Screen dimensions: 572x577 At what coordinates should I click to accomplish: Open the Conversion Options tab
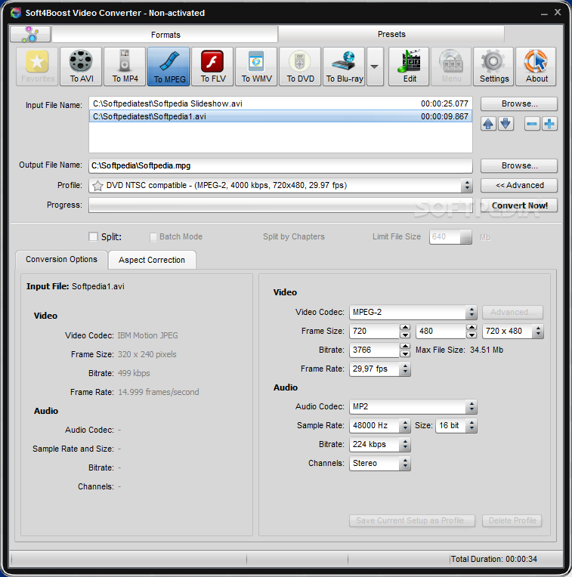coord(61,260)
